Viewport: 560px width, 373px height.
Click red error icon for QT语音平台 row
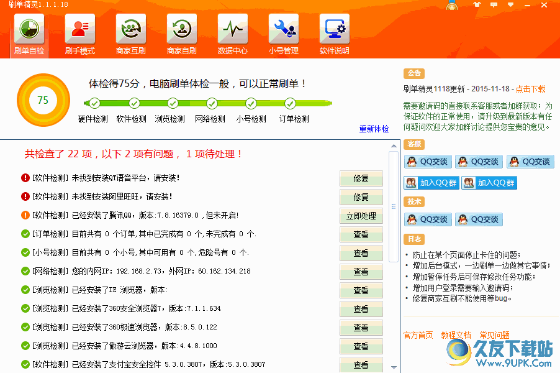coord(25,178)
